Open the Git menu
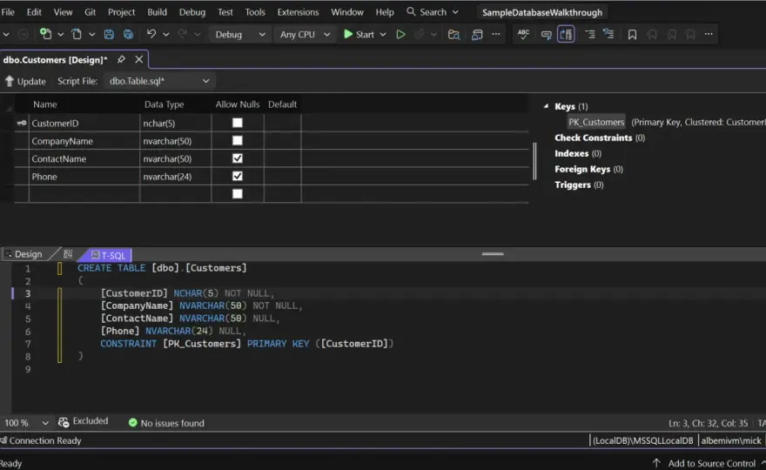Image resolution: width=766 pixels, height=470 pixels. point(90,11)
